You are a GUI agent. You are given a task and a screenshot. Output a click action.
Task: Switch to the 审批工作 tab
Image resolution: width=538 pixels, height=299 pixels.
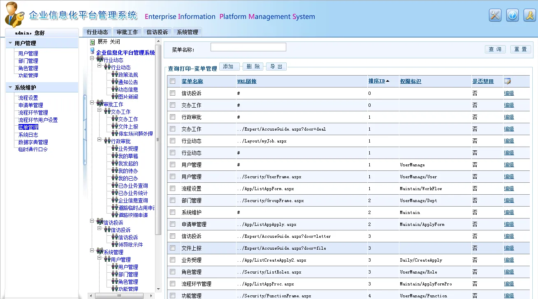point(127,32)
